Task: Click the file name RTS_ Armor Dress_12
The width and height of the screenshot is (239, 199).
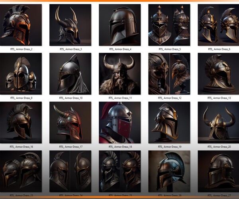Action: [170, 98]
